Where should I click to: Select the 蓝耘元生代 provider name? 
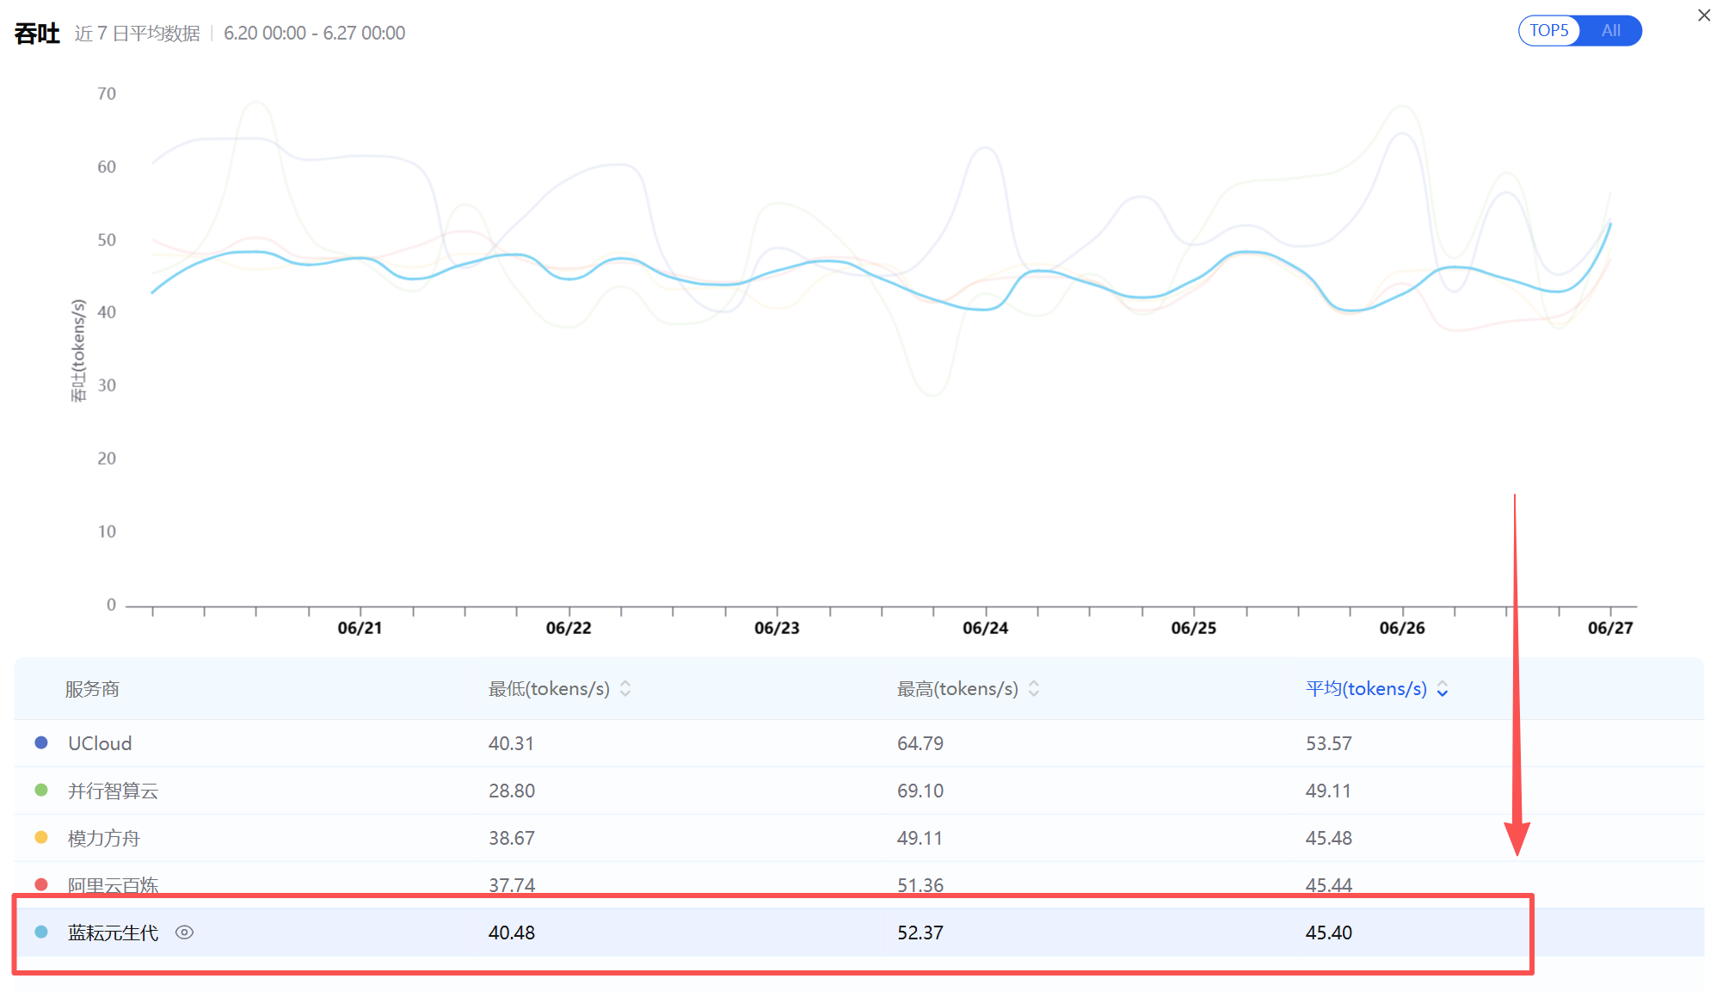[113, 933]
